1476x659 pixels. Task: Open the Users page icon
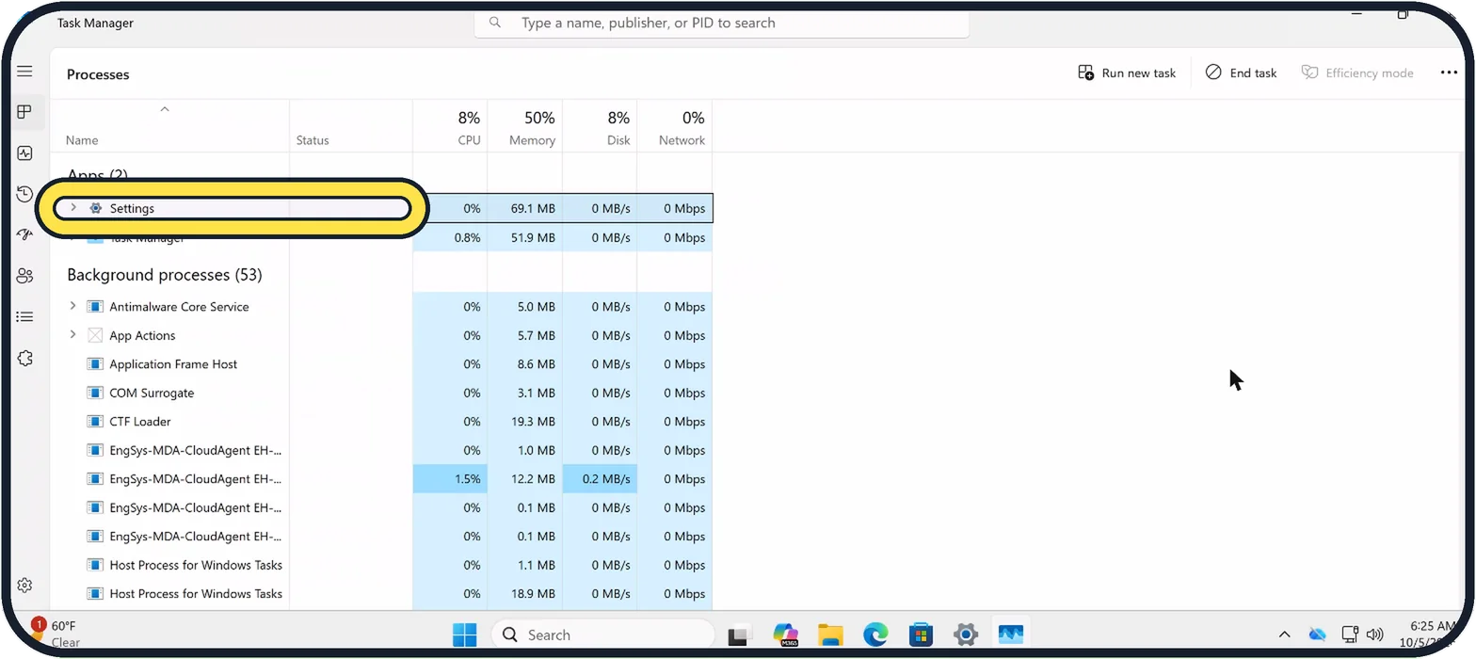(x=24, y=276)
